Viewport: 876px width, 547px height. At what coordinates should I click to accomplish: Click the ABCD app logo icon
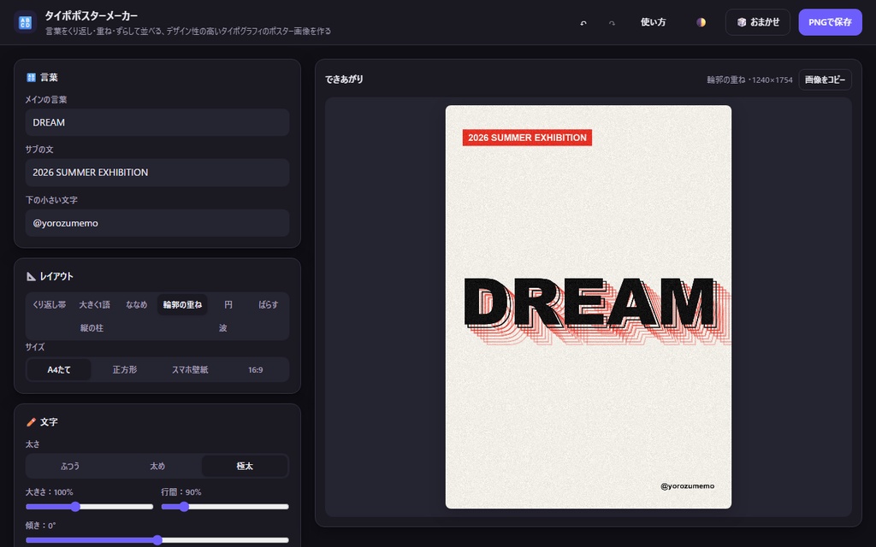pos(25,22)
